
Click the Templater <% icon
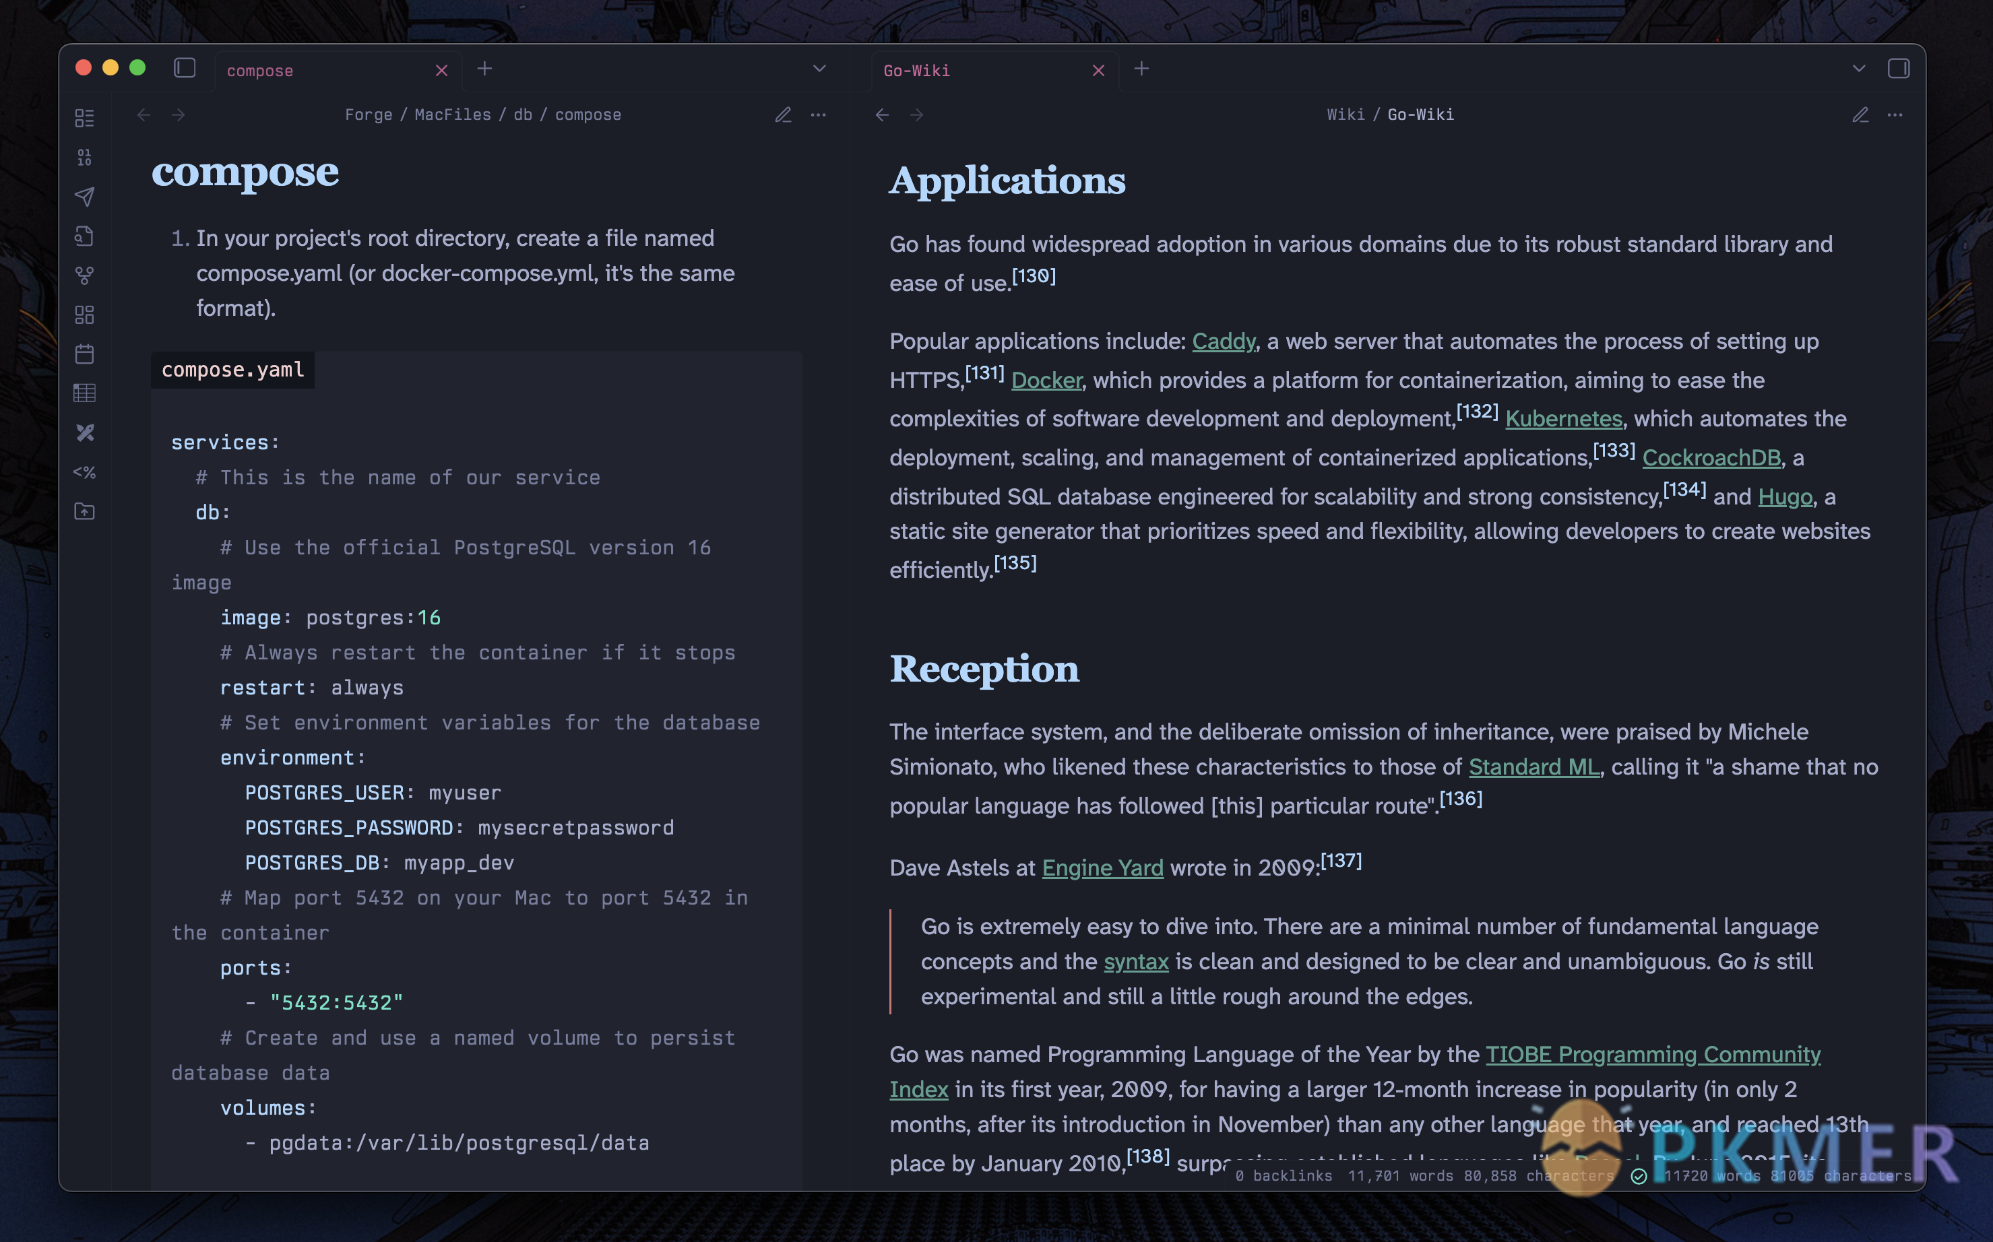85,472
